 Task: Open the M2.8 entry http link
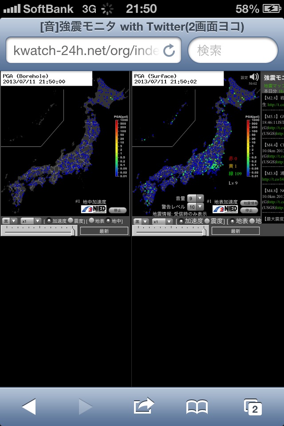pos(276,105)
